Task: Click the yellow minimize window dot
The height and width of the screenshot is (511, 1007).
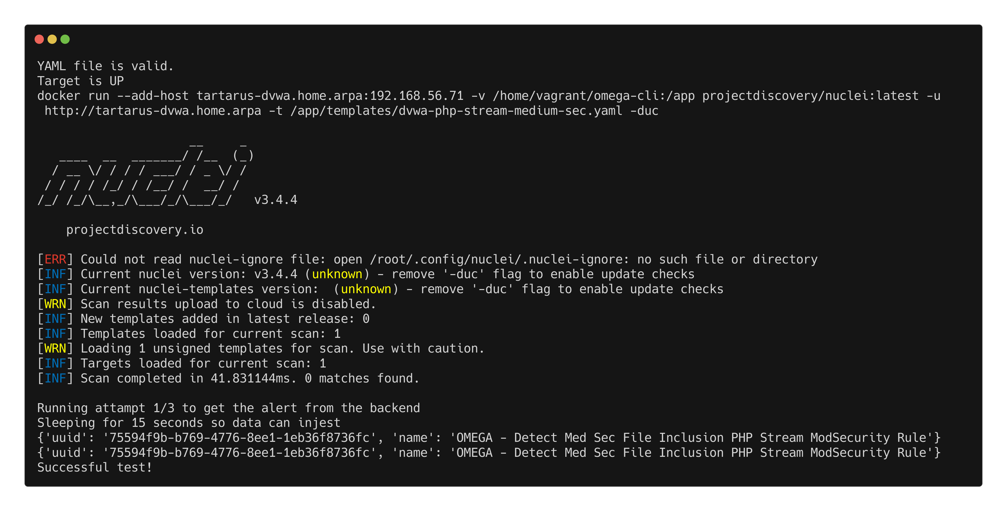Action: pyautogui.click(x=52, y=39)
